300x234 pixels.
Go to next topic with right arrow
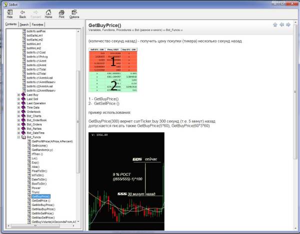pos(288,25)
